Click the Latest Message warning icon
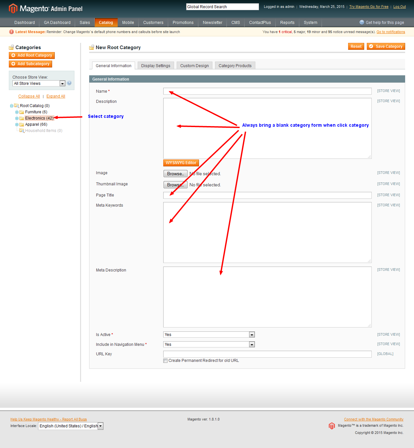414x448 pixels. pyautogui.click(x=11, y=32)
